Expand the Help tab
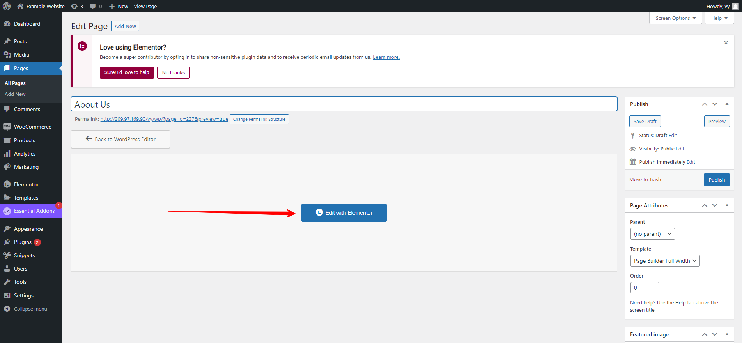 point(719,18)
